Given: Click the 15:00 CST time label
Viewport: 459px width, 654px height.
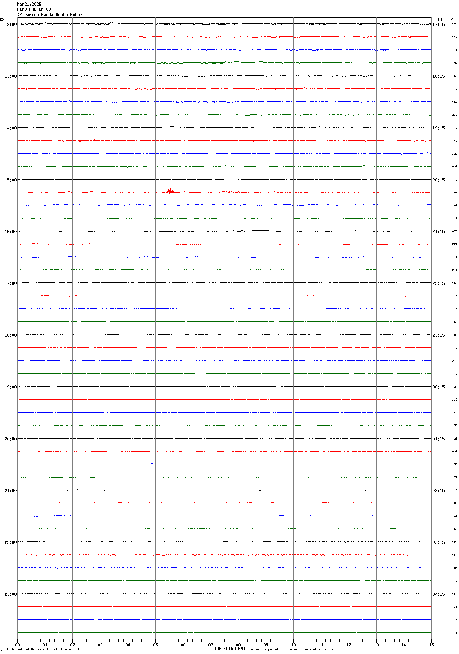Looking at the screenshot, I should tap(10, 180).
